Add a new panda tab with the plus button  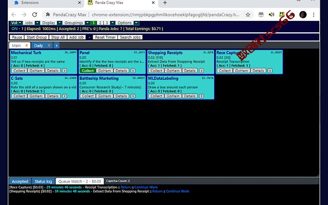click(x=56, y=46)
